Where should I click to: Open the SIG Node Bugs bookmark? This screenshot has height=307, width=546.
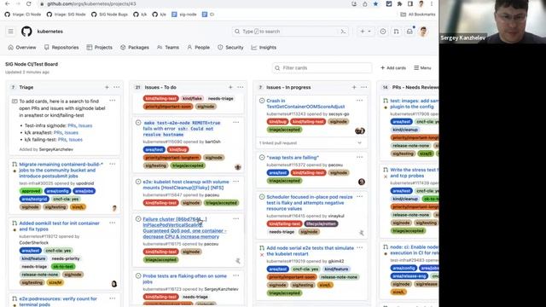[110, 14]
